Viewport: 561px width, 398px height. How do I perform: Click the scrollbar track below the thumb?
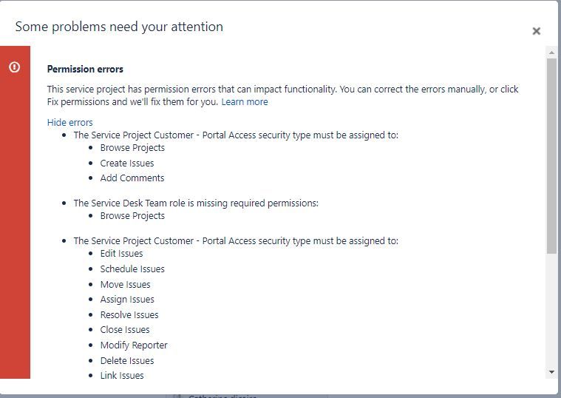551,310
